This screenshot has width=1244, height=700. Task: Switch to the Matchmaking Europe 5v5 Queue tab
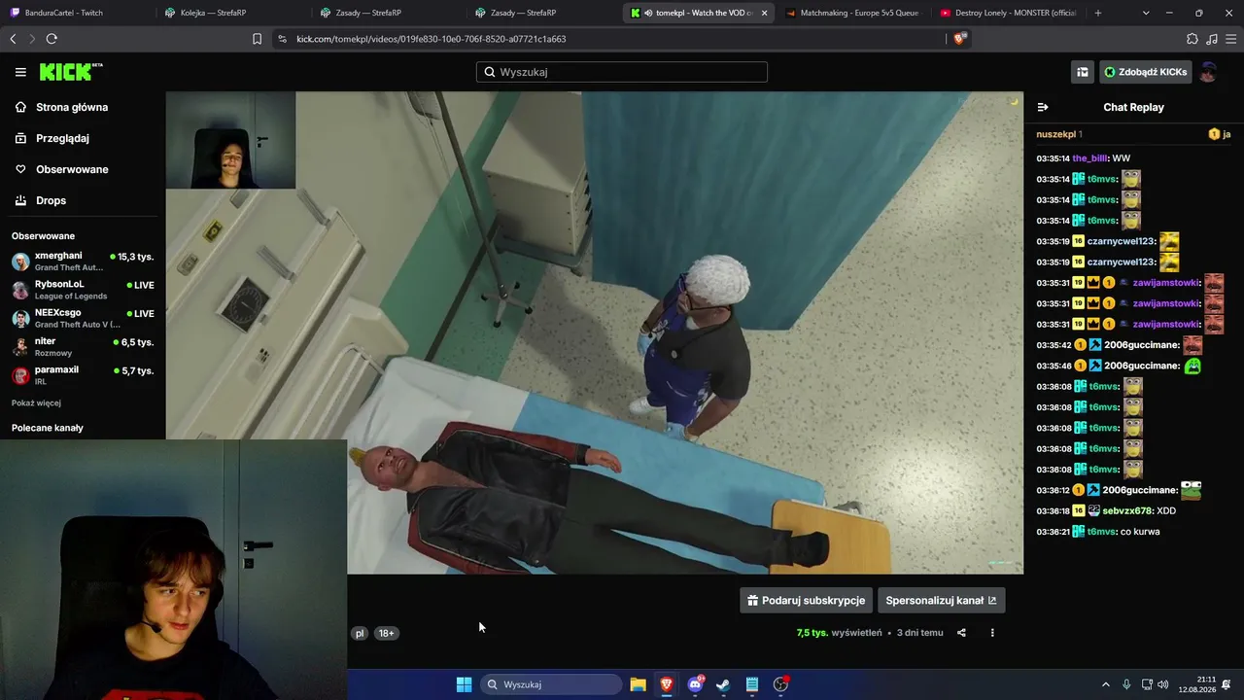tap(851, 13)
